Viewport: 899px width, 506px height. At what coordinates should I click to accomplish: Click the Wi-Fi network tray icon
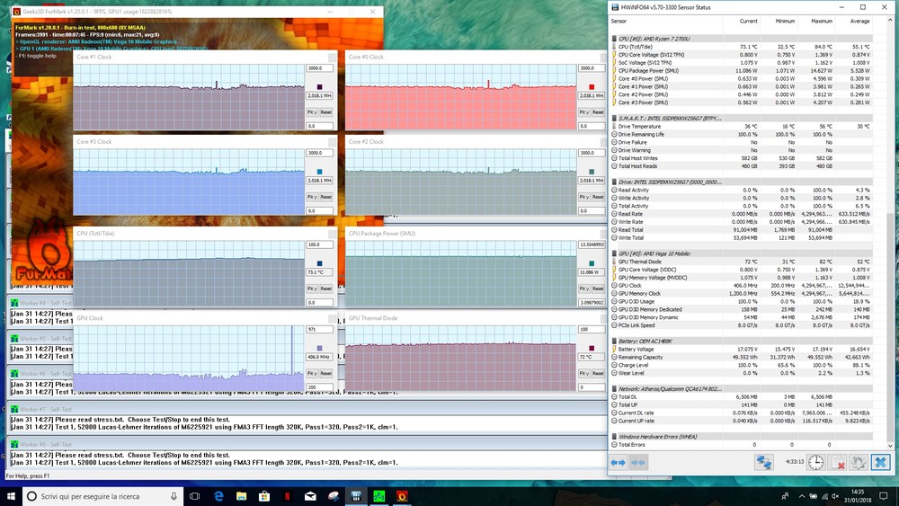tap(824, 496)
